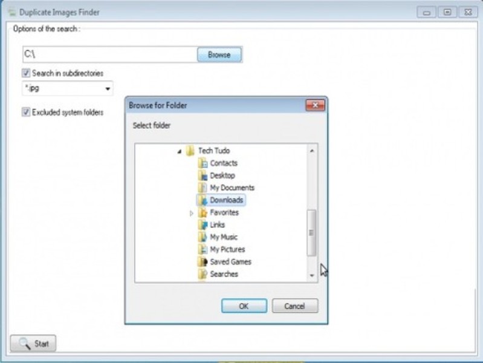Open the *.jpg file type dropdown
This screenshot has height=363, width=483.
(x=108, y=89)
